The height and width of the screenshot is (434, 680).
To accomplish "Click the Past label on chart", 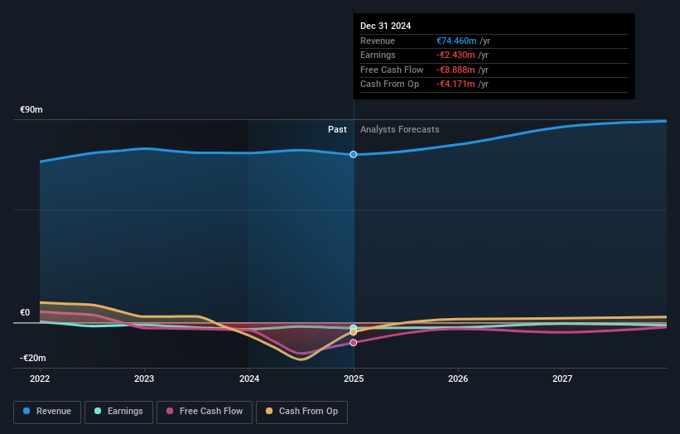I will coord(337,129).
